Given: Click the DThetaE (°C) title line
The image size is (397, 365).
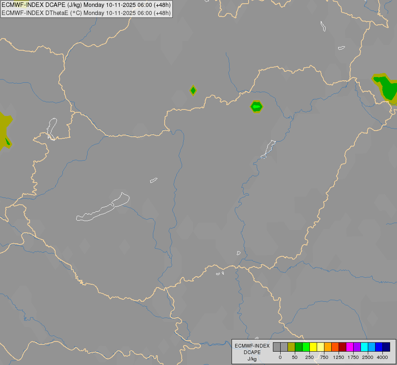Looking at the screenshot, I should click(x=86, y=13).
